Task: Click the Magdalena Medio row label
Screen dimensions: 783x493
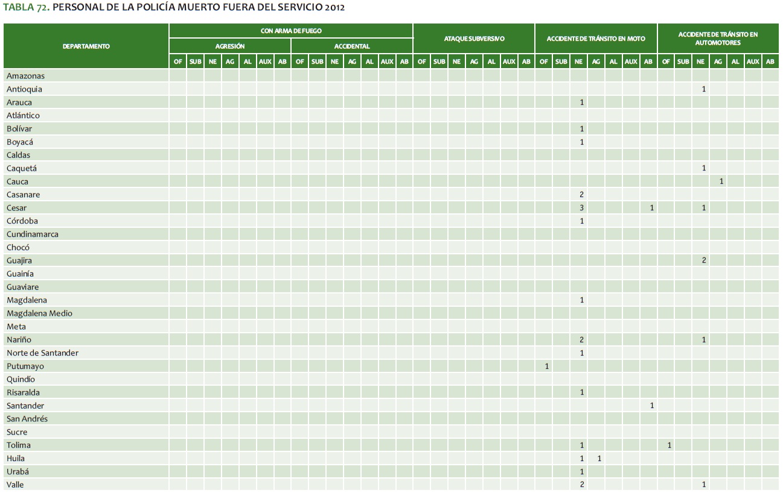Action: pyautogui.click(x=39, y=313)
